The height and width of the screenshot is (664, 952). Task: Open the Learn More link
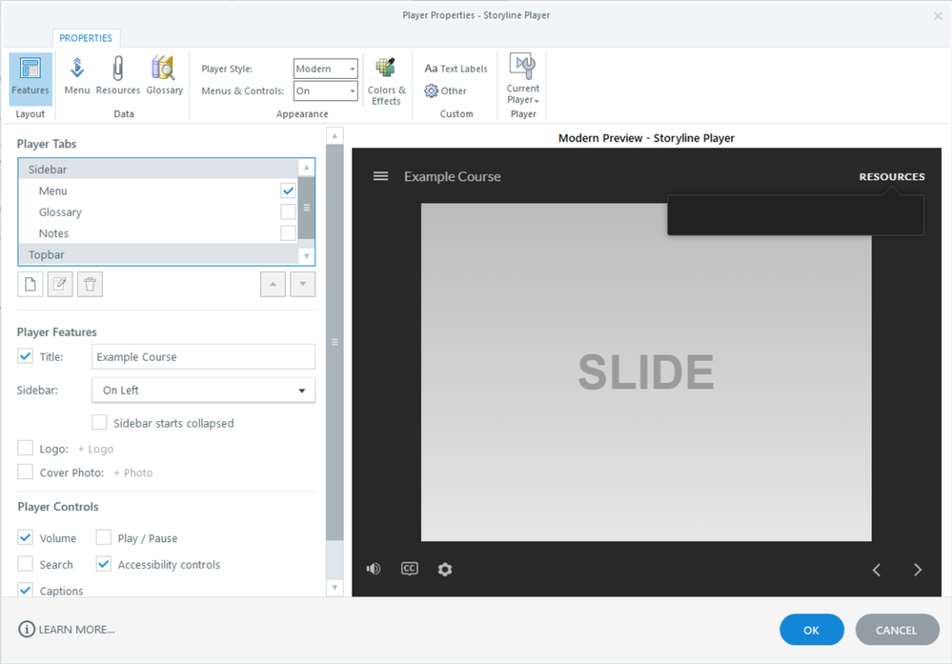pyautogui.click(x=67, y=630)
